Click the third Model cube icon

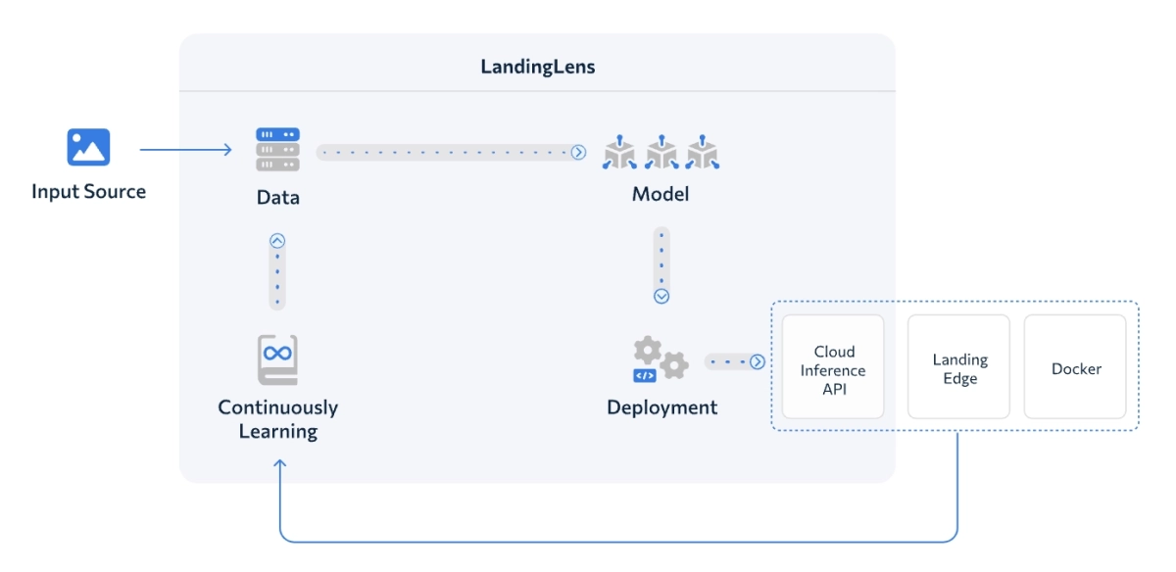point(703,152)
